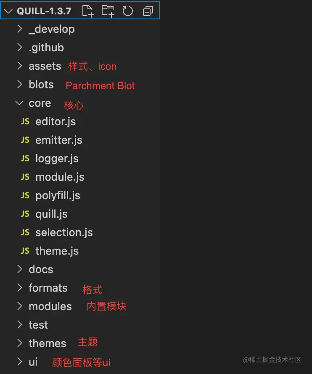Expand the blots folder
Viewport: 312px width, 374px height.
click(x=19, y=84)
